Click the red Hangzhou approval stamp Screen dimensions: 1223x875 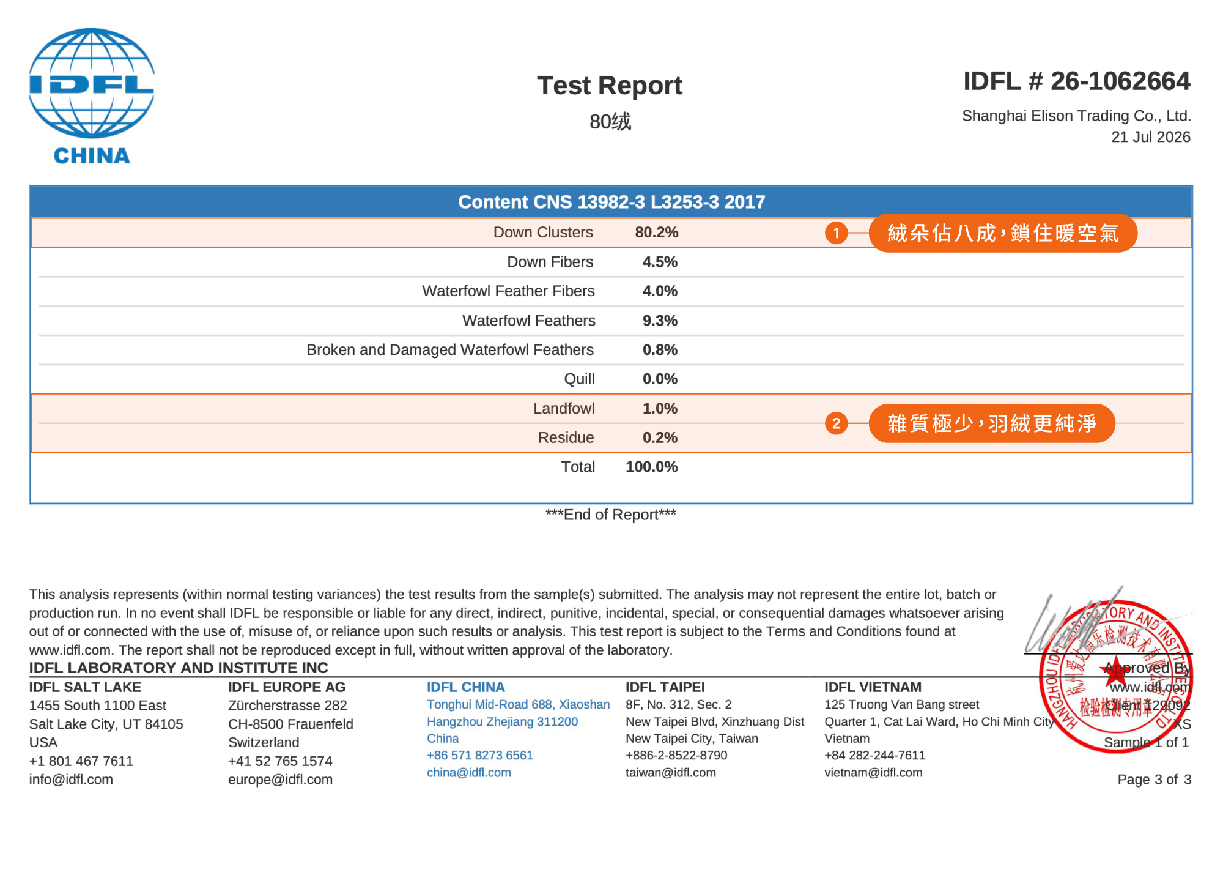1116,677
